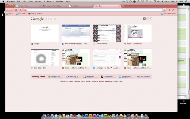Viewport: 190px width, 119px height.
Task: Click the volume icon in menu bar
Action: 158,1
